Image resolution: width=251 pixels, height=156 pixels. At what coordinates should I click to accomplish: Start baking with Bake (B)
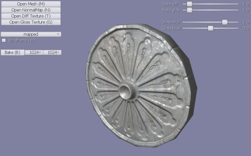[x=13, y=52]
